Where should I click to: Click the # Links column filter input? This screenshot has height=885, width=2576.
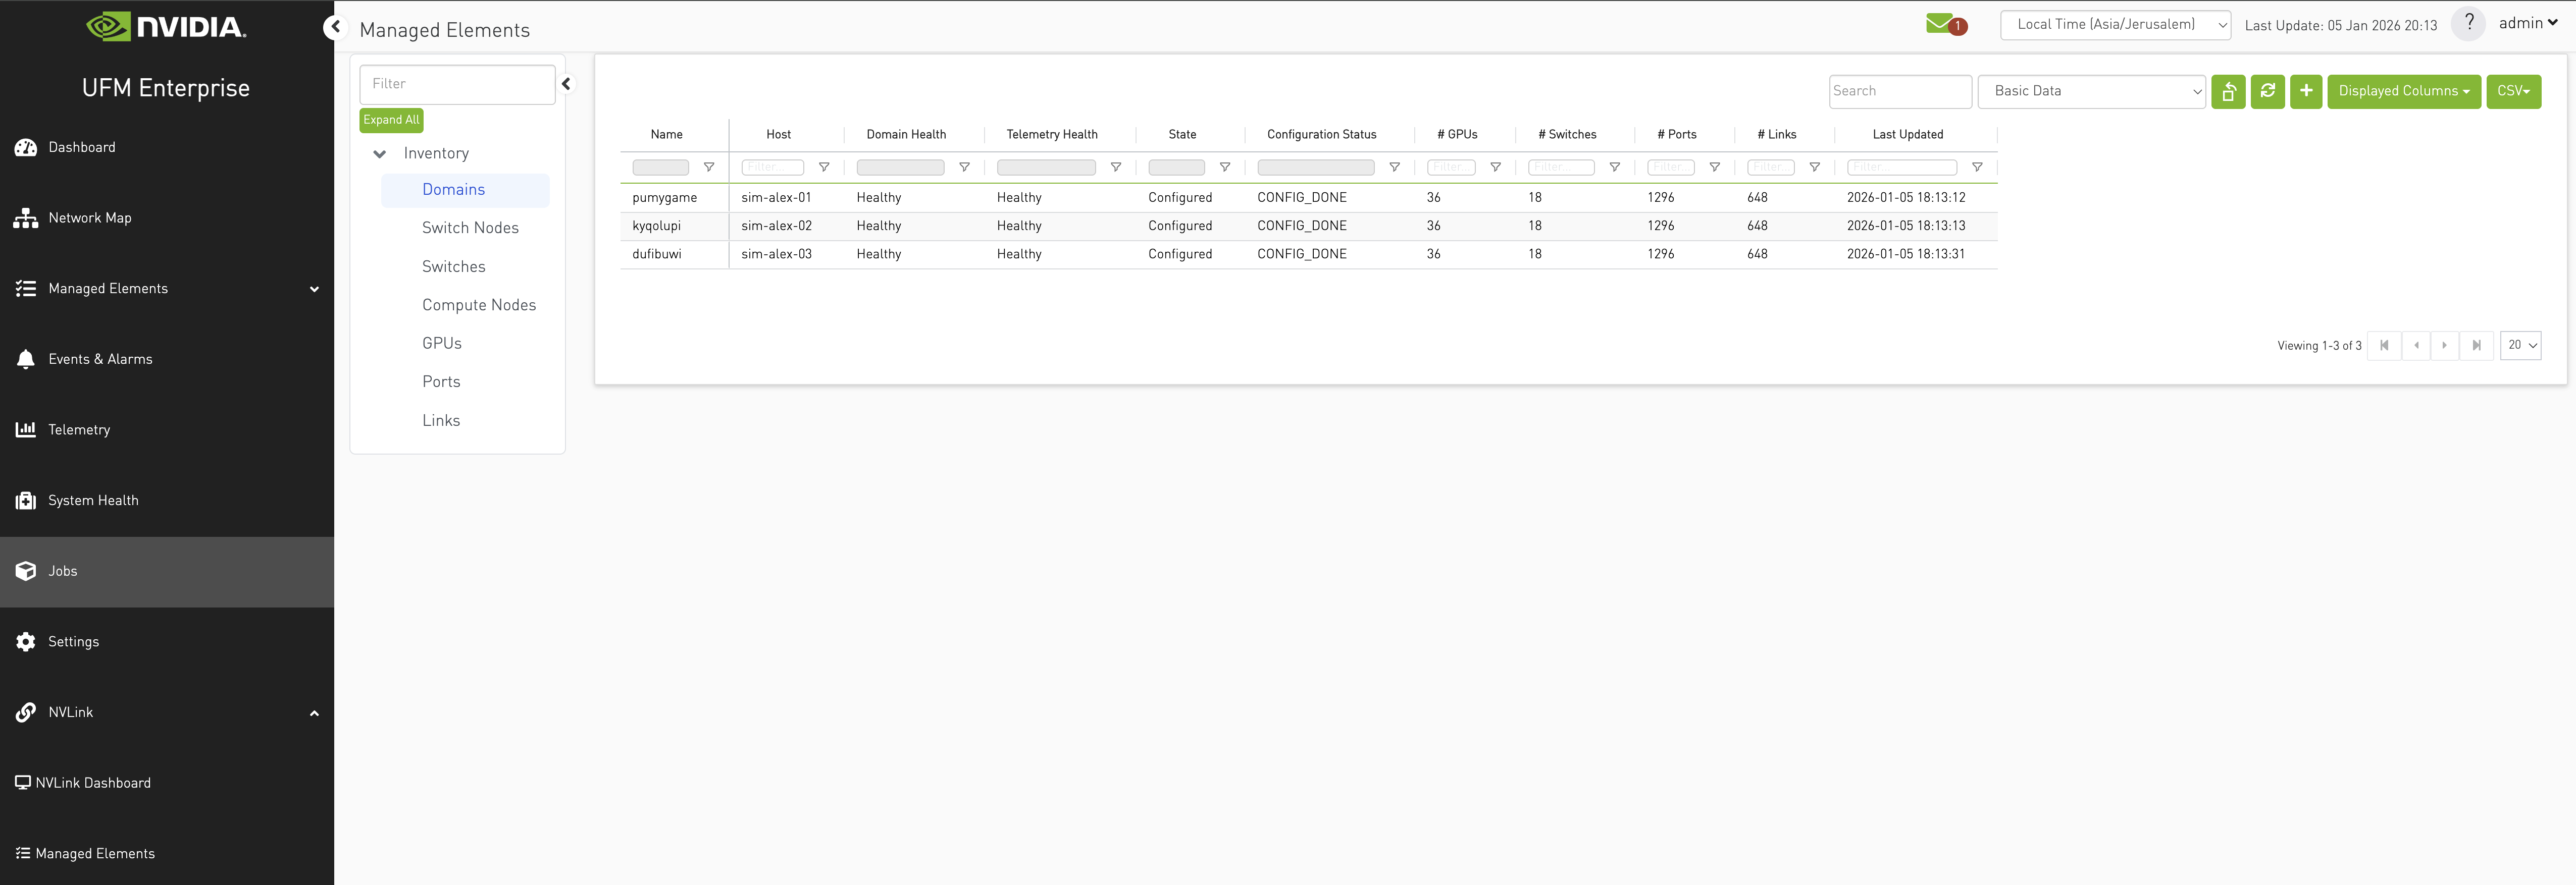click(1770, 168)
